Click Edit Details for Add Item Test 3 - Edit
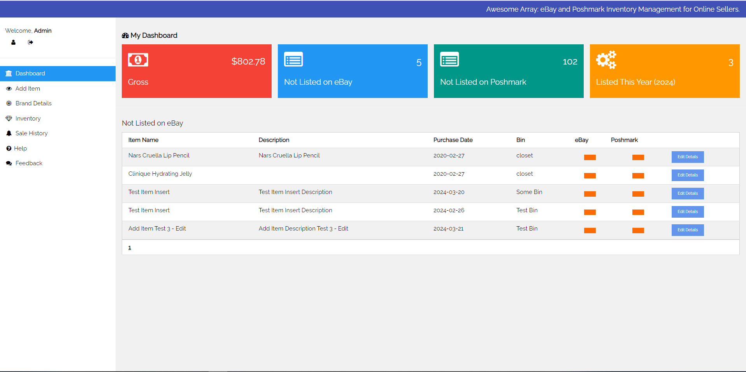The width and height of the screenshot is (746, 372). pyautogui.click(x=688, y=230)
